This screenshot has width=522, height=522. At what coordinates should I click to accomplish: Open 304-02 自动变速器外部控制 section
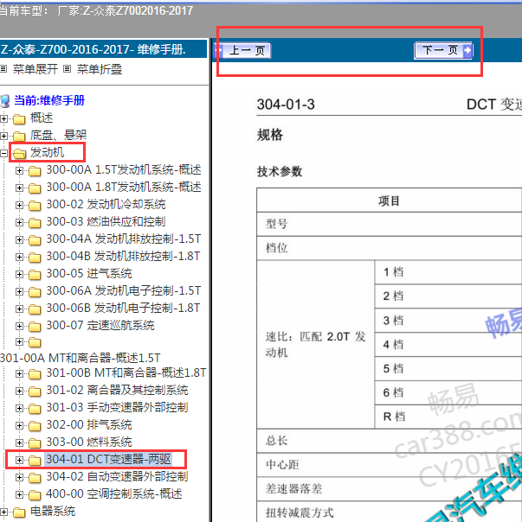117,477
